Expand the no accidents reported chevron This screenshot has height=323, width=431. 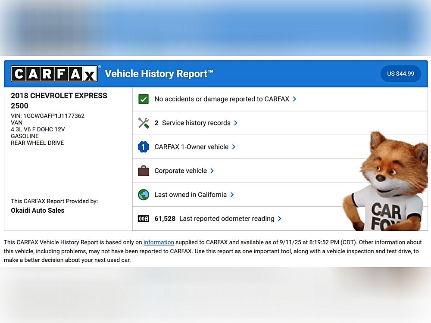click(294, 99)
